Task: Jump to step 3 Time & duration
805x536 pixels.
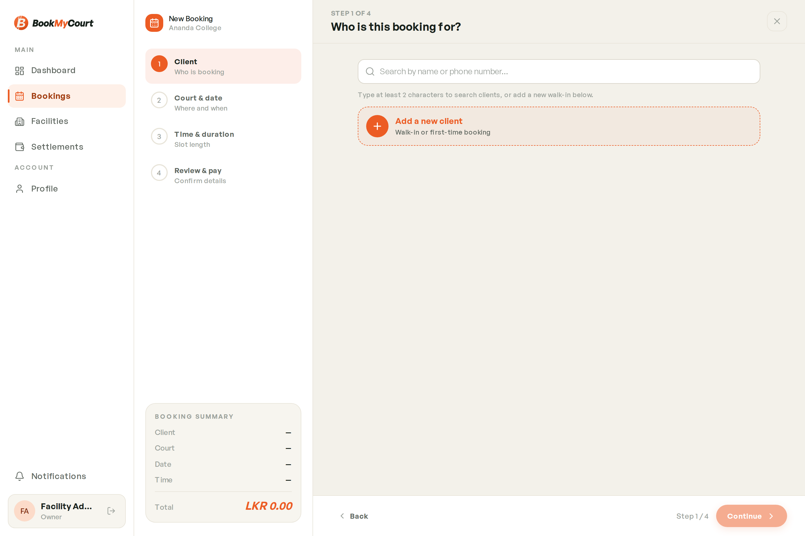Action: (x=223, y=139)
